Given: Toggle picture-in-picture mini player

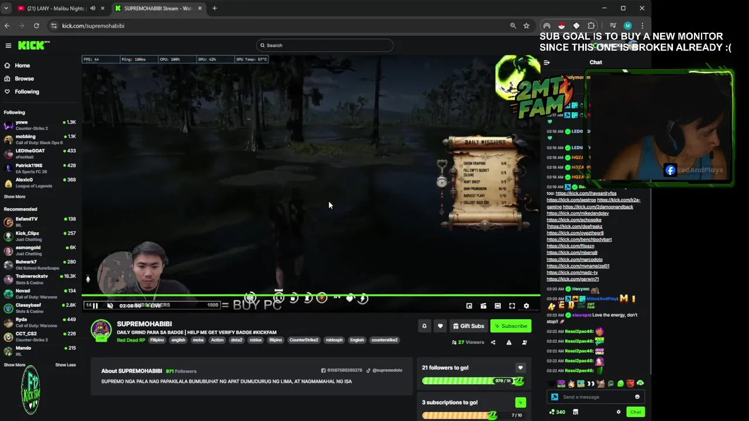Looking at the screenshot, I should (x=469, y=306).
